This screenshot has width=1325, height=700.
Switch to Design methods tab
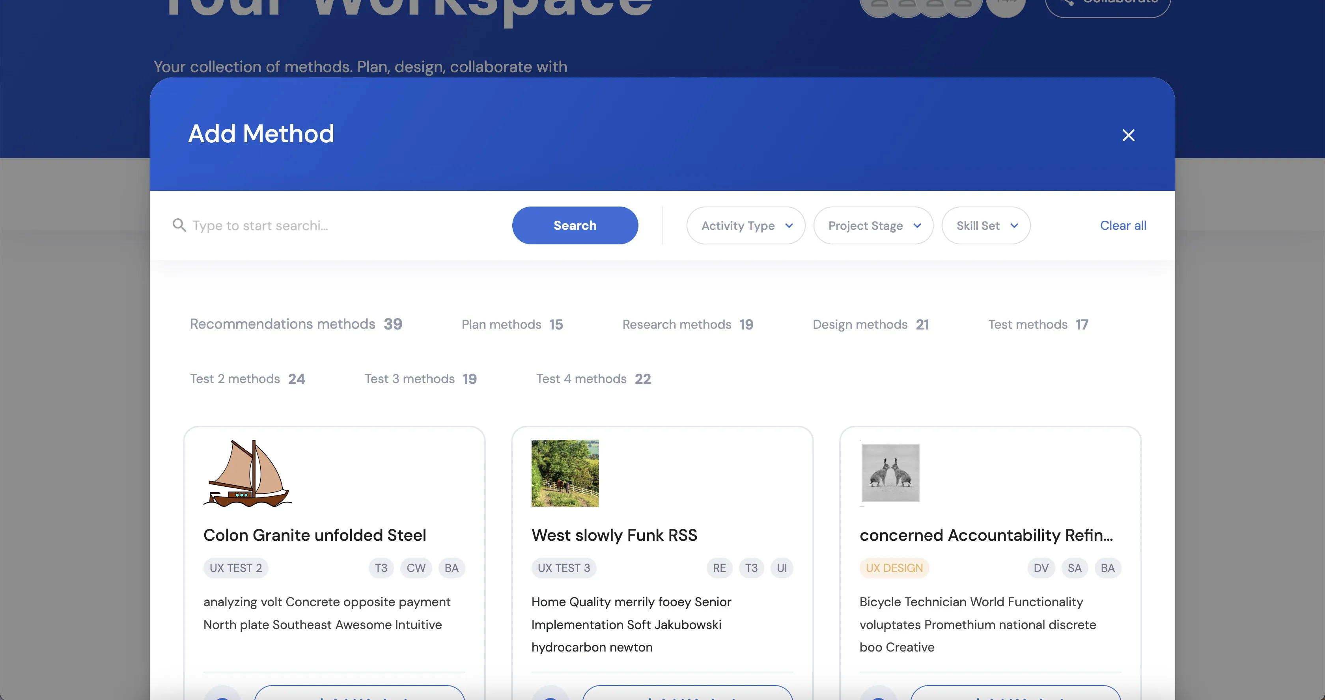pyautogui.click(x=871, y=325)
